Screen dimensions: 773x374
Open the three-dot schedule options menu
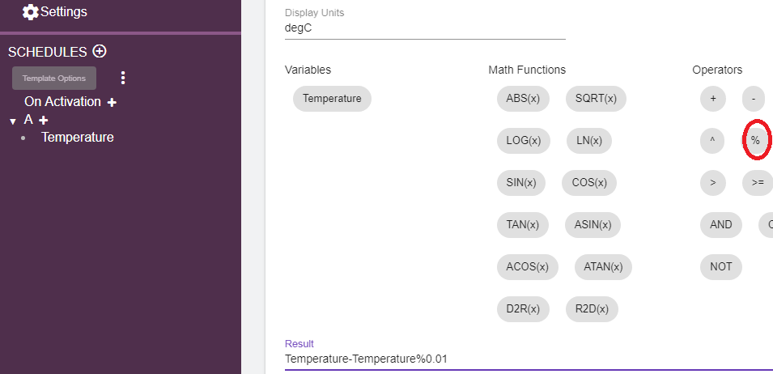123,78
